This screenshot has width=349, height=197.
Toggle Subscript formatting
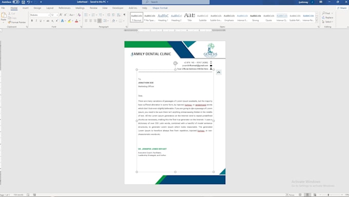52,21
